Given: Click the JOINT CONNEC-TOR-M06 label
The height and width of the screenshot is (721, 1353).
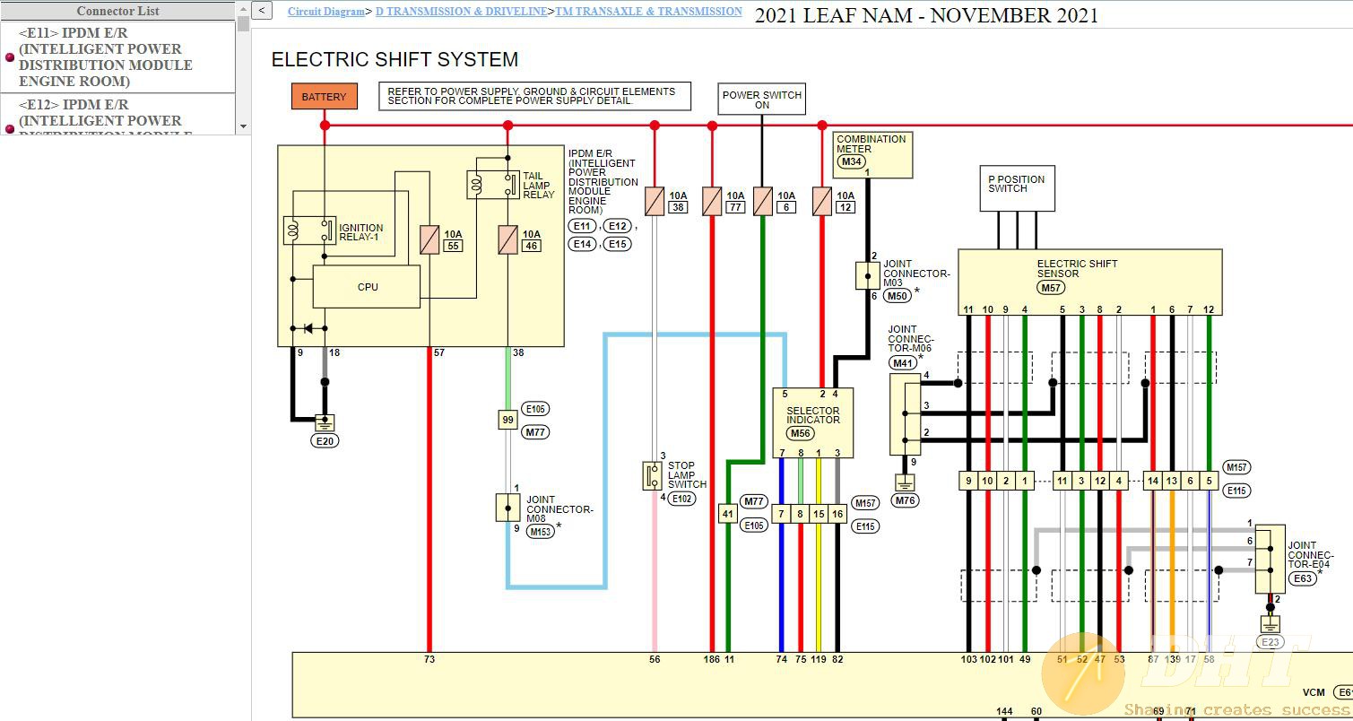Looking at the screenshot, I should (x=910, y=339).
